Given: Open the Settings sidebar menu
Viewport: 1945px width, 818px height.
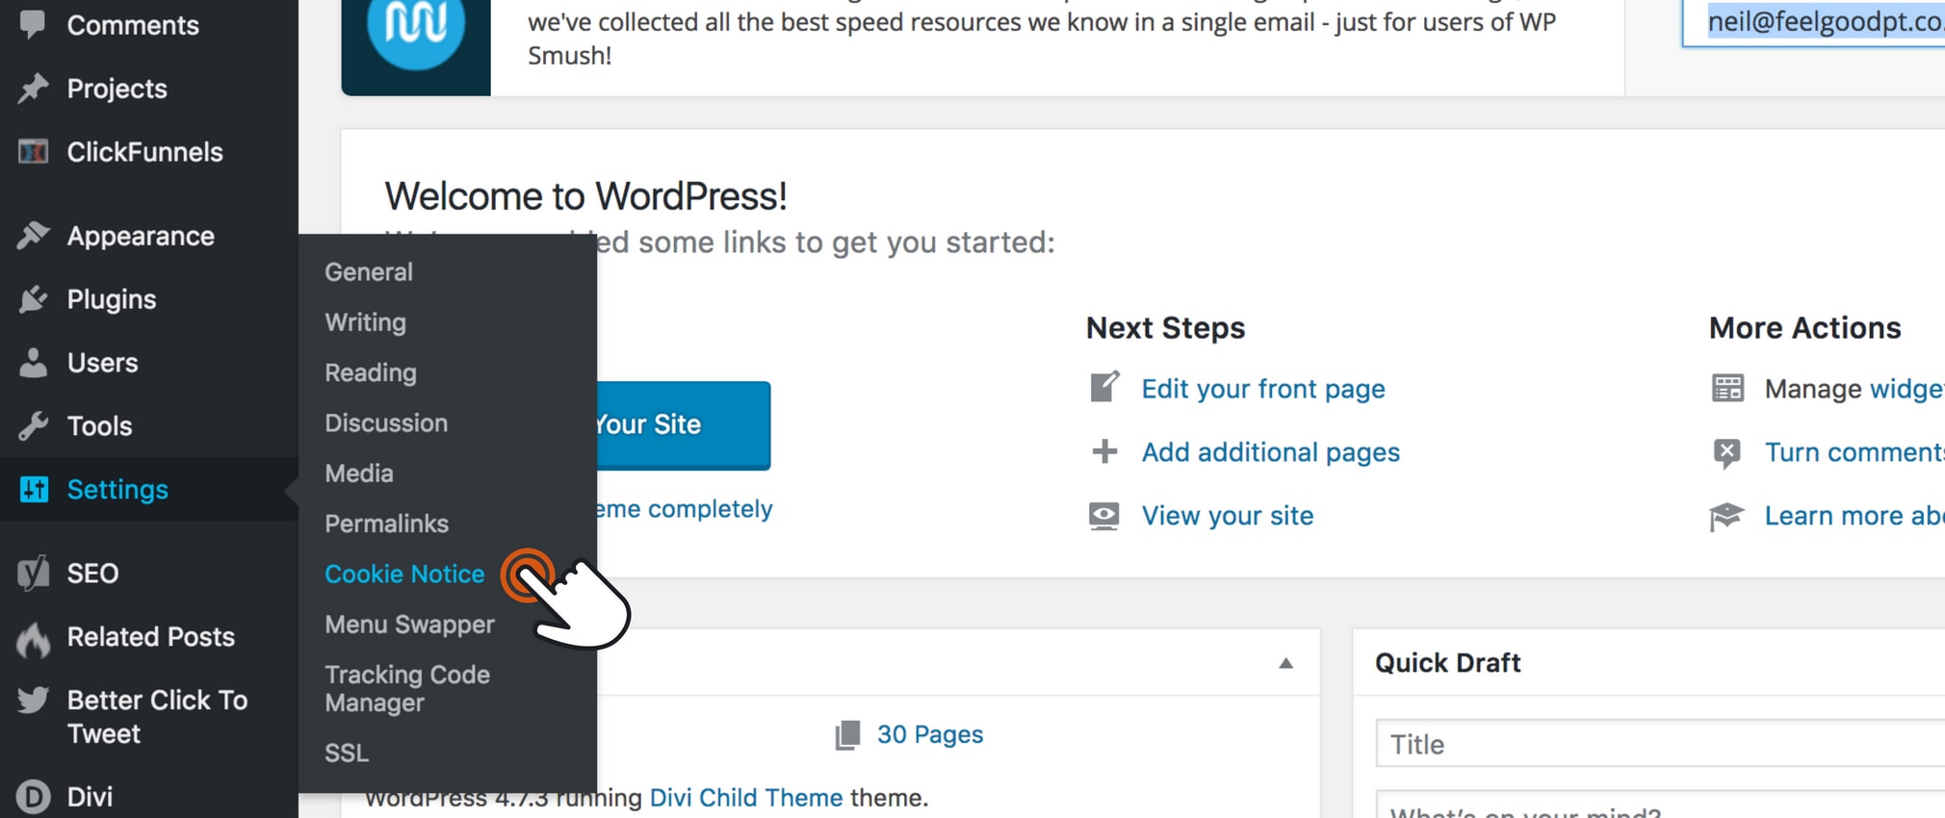Looking at the screenshot, I should point(117,490).
